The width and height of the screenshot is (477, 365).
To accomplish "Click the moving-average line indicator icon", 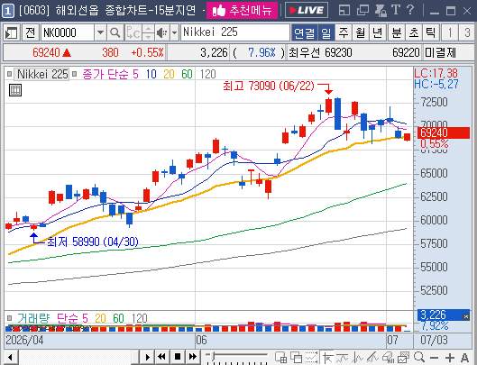I will click(343, 358).
